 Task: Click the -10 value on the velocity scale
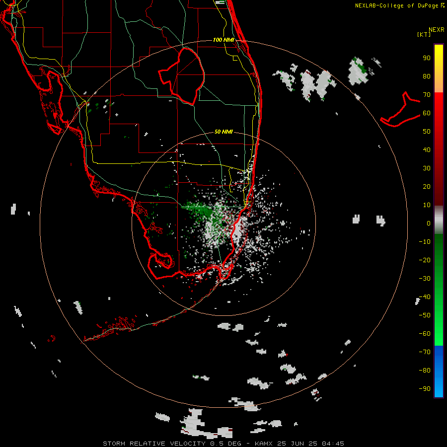click(x=425, y=242)
